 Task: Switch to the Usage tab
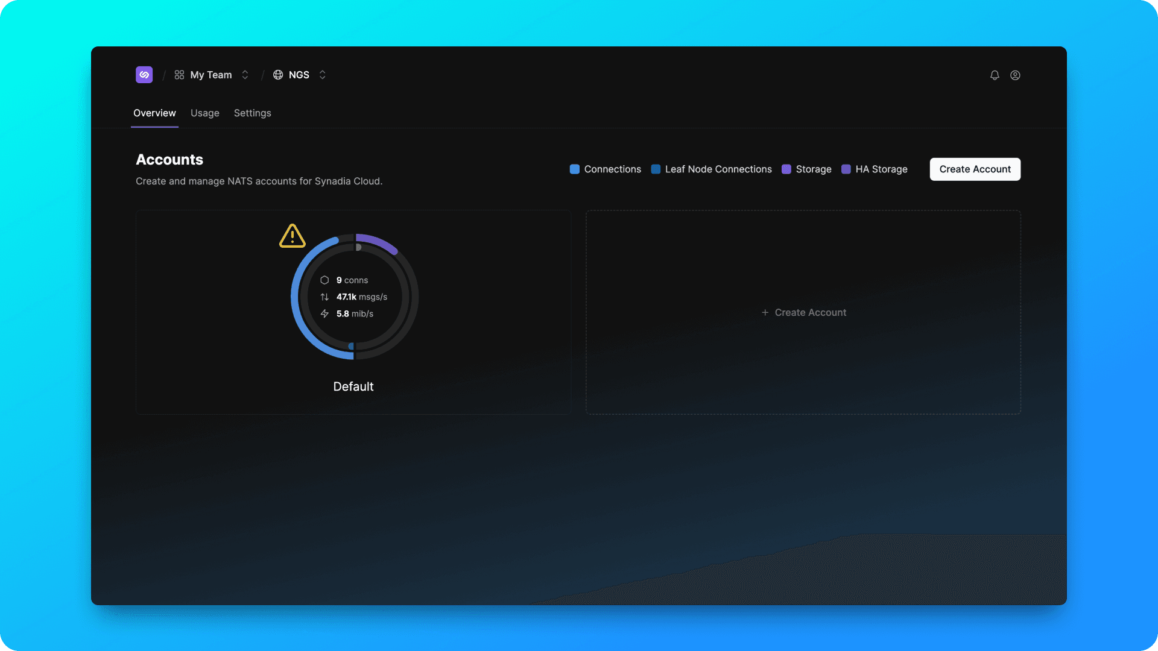click(x=205, y=113)
